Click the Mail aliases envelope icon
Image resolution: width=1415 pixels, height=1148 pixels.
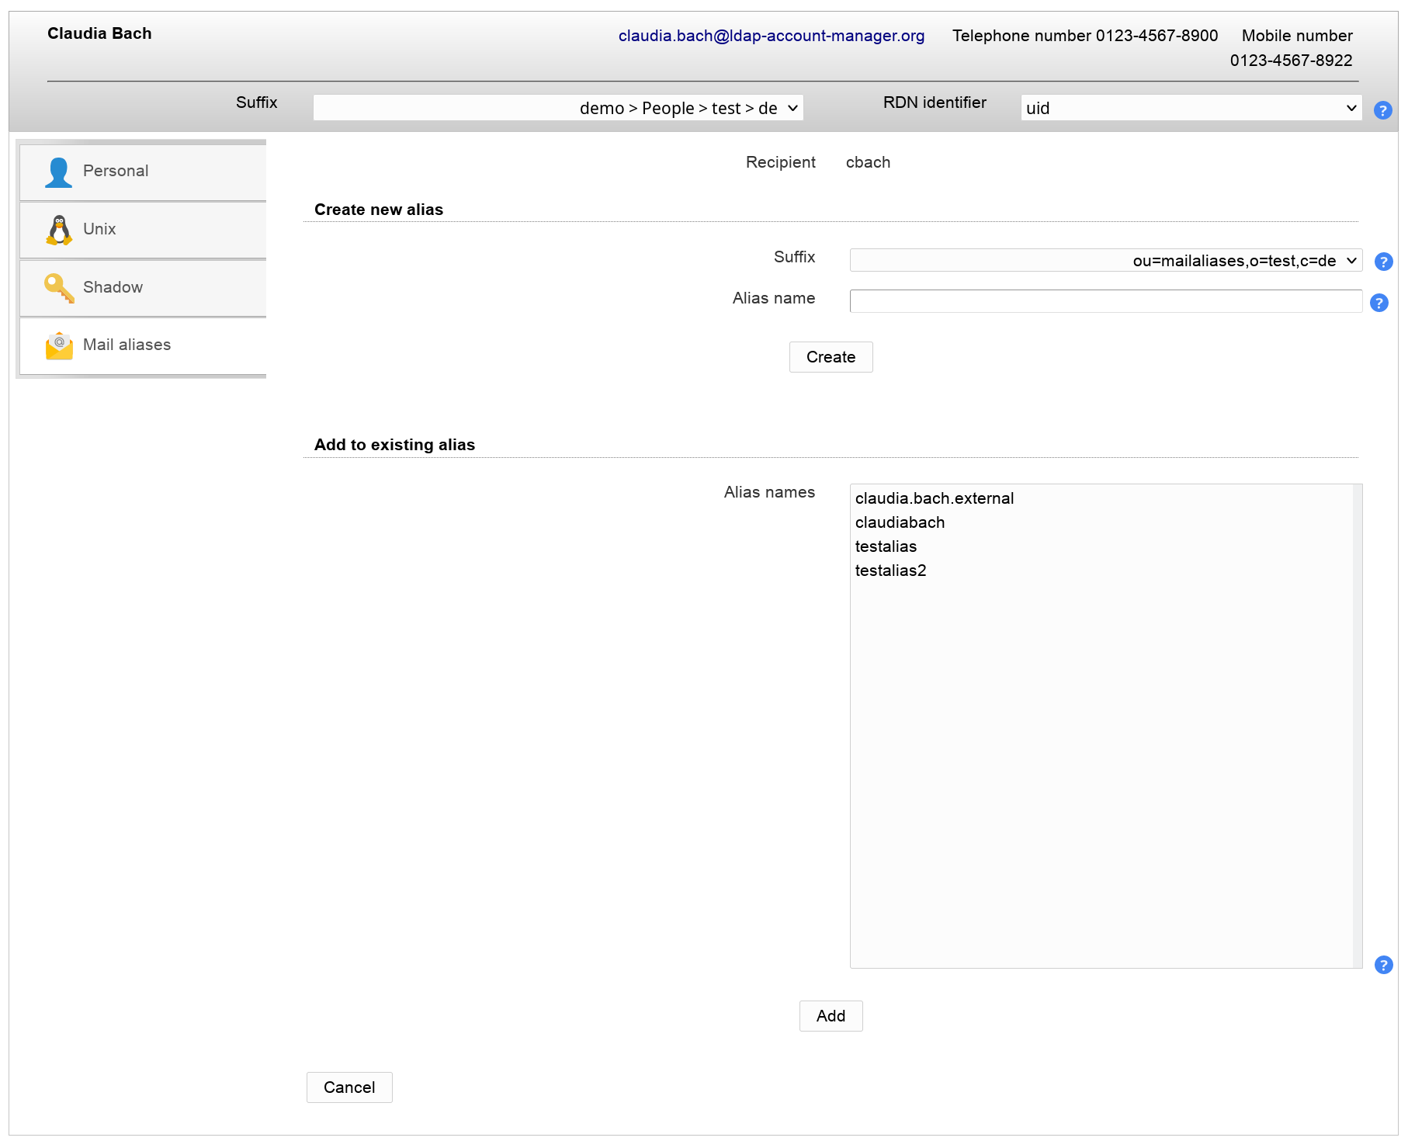[59, 345]
